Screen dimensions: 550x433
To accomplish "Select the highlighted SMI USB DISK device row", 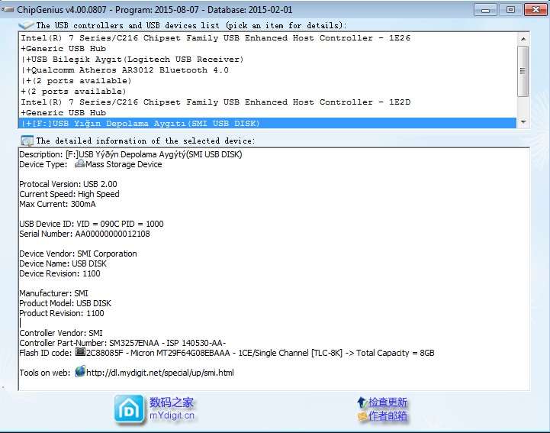I will click(267, 123).
